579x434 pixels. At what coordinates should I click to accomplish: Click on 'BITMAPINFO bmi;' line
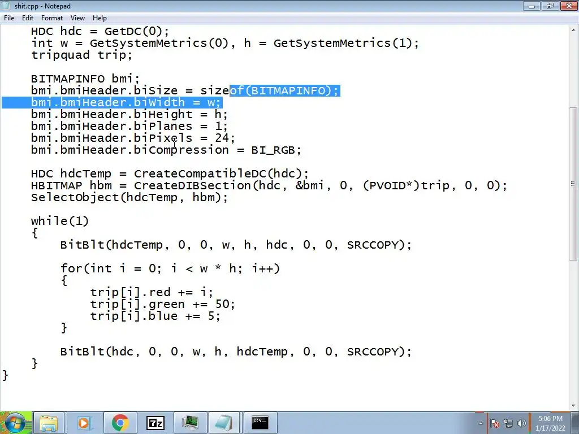point(85,79)
